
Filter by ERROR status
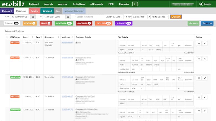(x=46, y=23)
